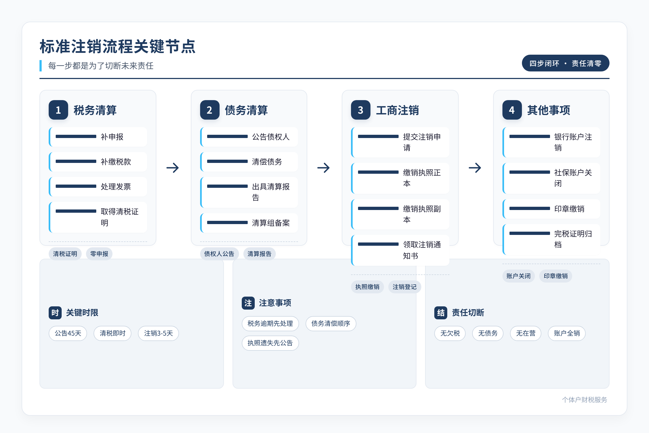The image size is (649, 433).
Task: Click the 时 badge beside 关键时限
Action: [55, 313]
